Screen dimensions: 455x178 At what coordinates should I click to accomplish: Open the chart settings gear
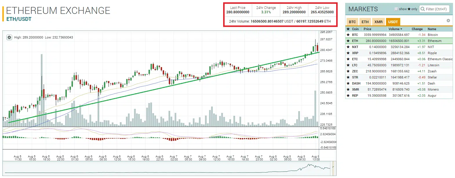tap(9, 37)
